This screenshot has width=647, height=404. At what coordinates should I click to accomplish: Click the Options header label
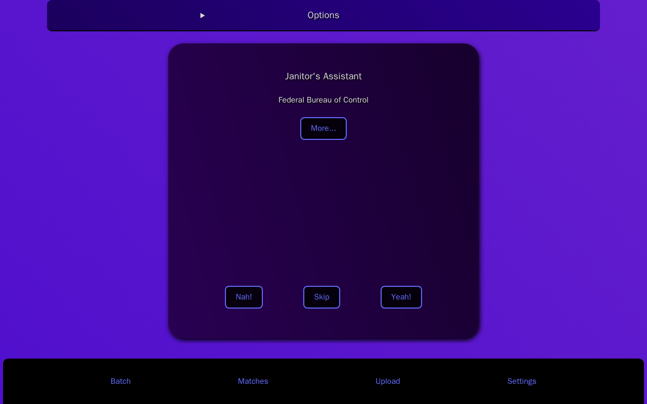point(323,15)
